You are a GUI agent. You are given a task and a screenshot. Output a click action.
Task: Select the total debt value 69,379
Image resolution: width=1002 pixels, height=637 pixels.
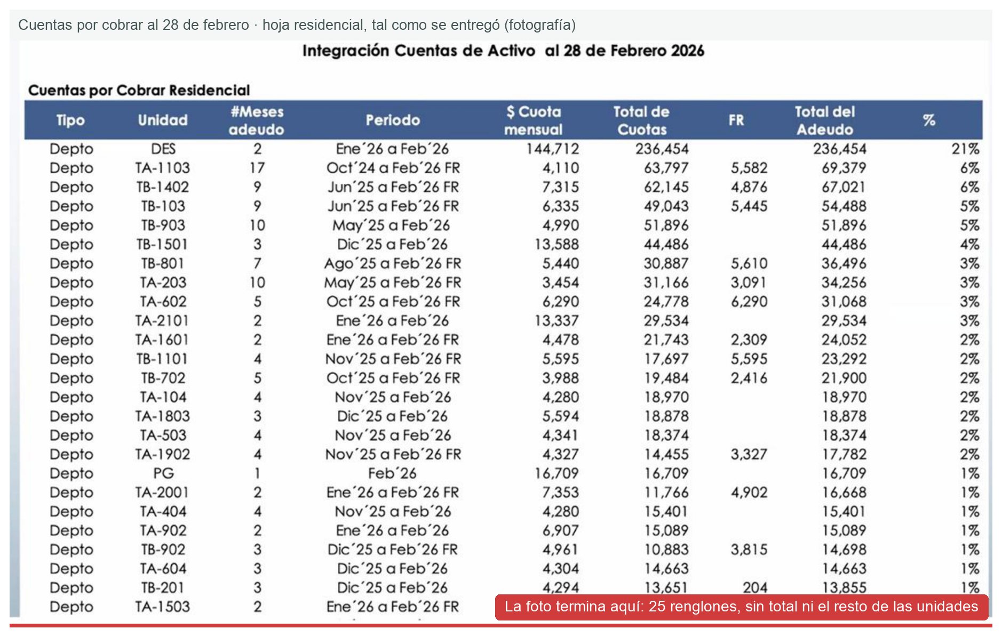[844, 168]
